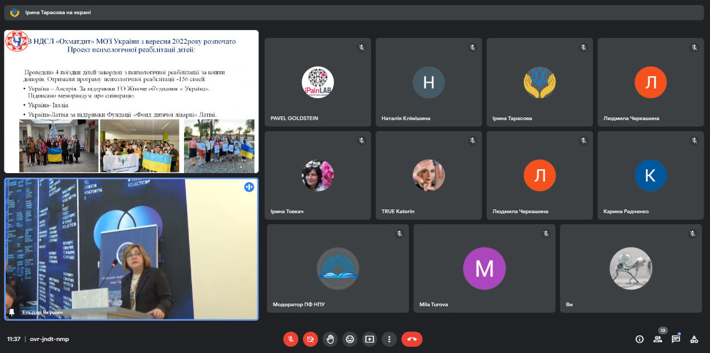Open the meeting details info icon
The image size is (710, 353).
click(x=640, y=339)
